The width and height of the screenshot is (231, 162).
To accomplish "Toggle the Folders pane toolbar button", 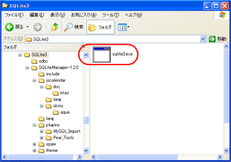I will (101, 27).
